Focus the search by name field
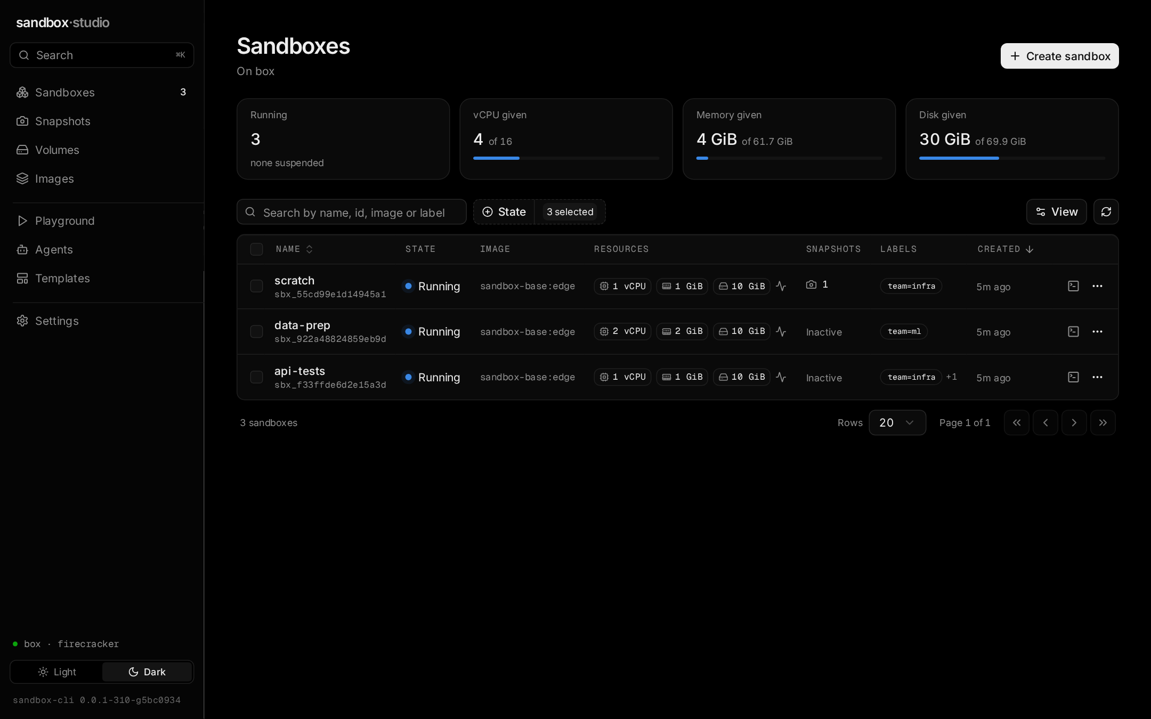Screen dimensions: 1151x719 (x=352, y=212)
